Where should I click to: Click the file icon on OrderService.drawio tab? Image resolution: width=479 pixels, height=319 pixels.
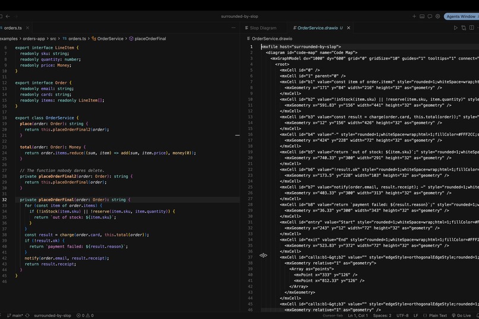[295, 28]
